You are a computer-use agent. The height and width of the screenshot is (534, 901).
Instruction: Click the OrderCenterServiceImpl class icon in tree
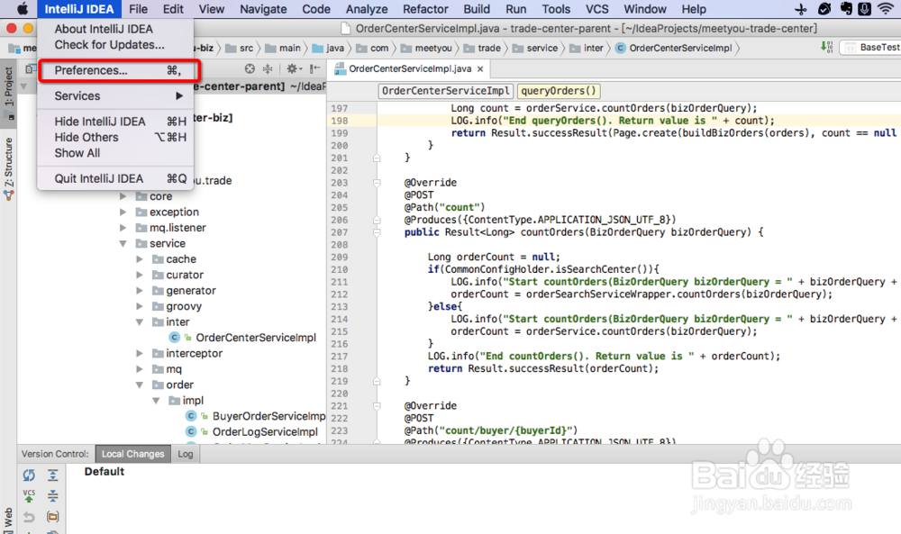tap(174, 338)
